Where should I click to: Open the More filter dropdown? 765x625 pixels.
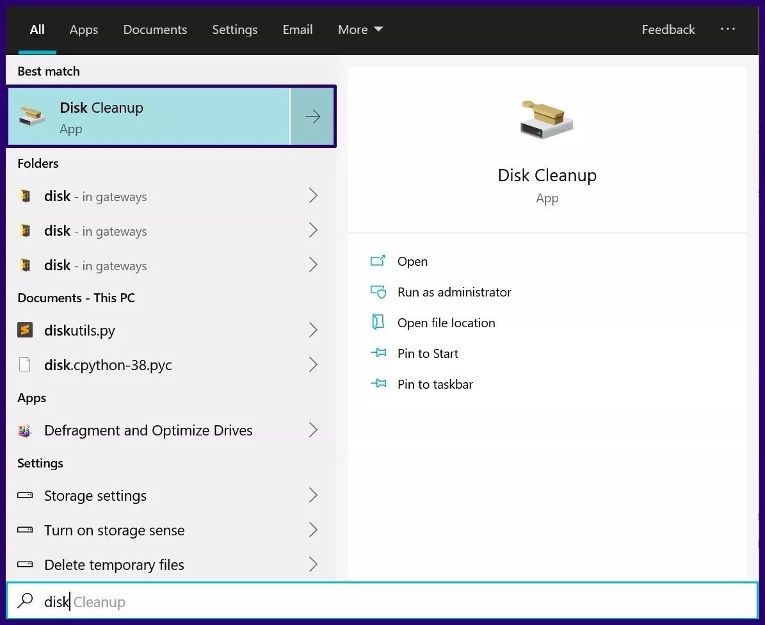tap(360, 29)
